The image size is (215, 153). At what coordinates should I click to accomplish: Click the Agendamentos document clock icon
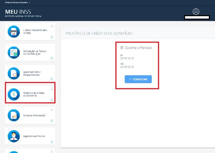(x=14, y=73)
